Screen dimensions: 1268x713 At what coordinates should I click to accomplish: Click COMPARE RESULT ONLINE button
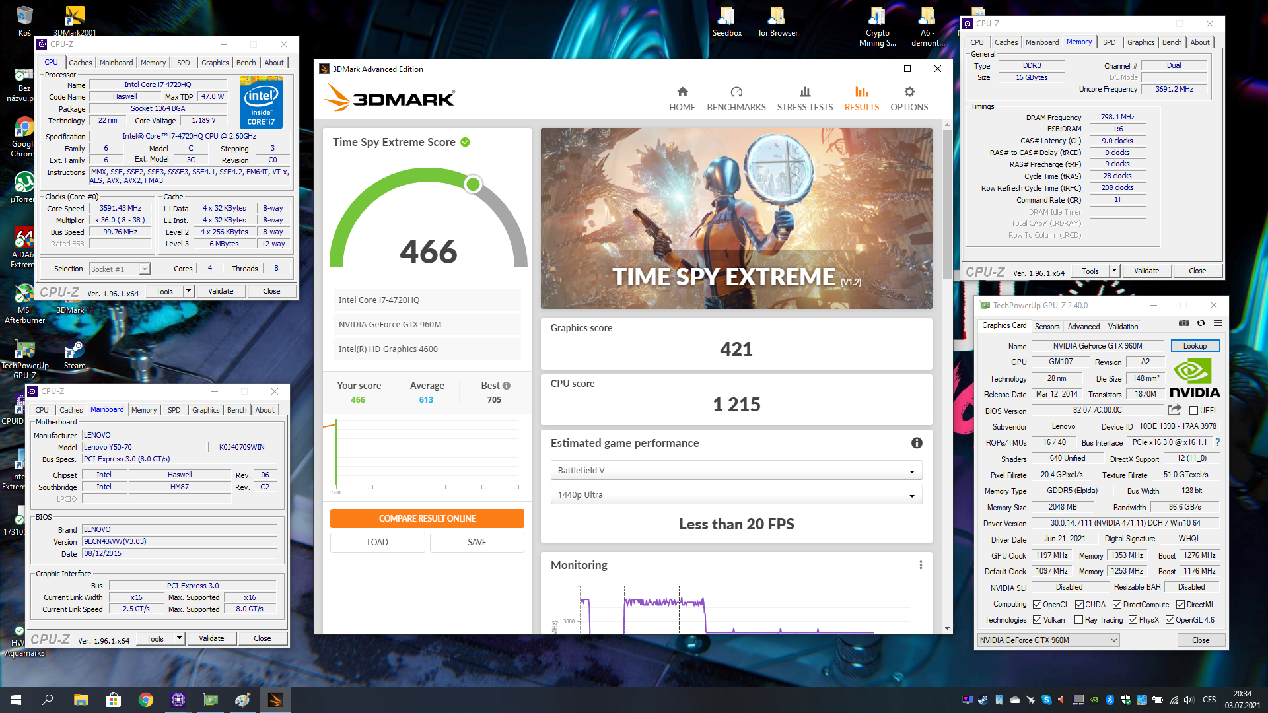pyautogui.click(x=427, y=518)
